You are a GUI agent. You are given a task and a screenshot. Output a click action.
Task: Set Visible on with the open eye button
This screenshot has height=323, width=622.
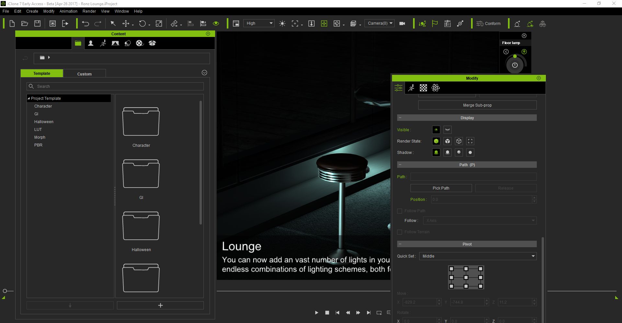[x=436, y=130]
